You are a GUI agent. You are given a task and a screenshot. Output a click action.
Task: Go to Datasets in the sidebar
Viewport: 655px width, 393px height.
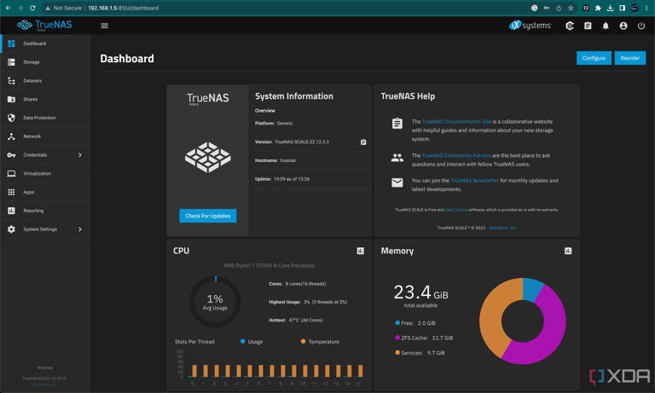pos(32,81)
